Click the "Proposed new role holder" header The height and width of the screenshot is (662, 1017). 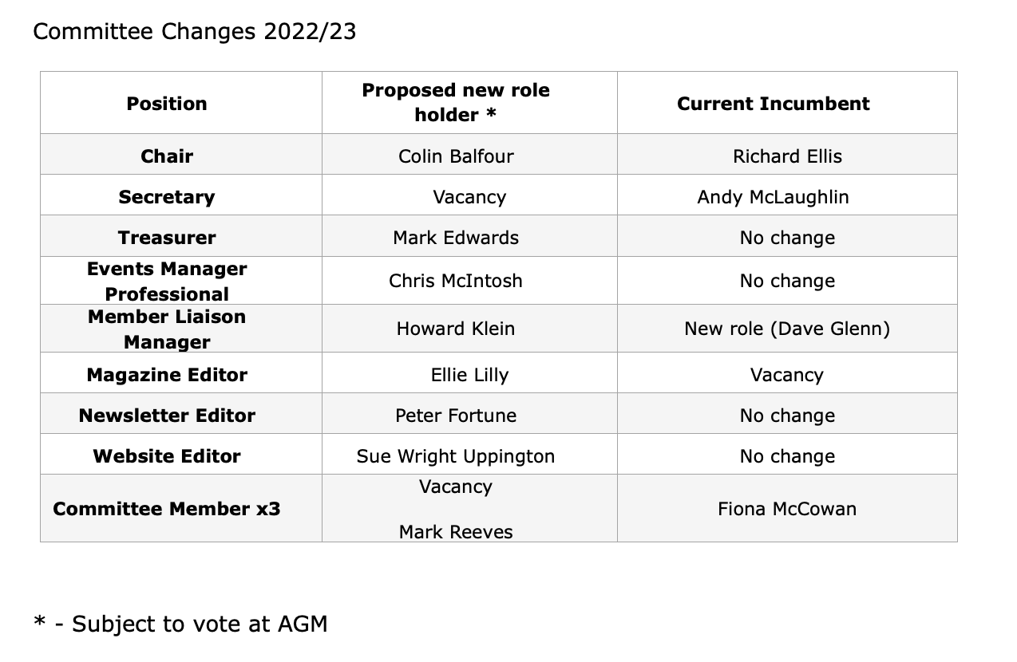coord(456,102)
